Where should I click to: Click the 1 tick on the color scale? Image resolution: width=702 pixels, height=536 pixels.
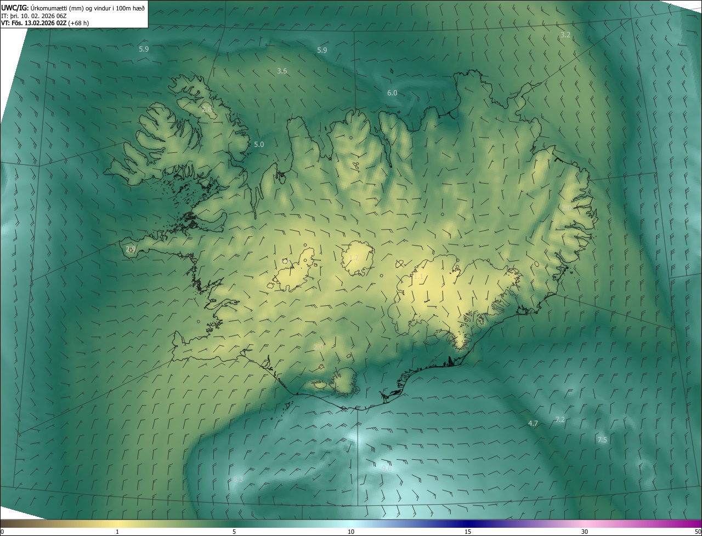point(117,532)
